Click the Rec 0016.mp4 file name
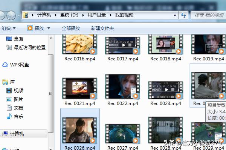226x150 pixels. click(x=80, y=59)
